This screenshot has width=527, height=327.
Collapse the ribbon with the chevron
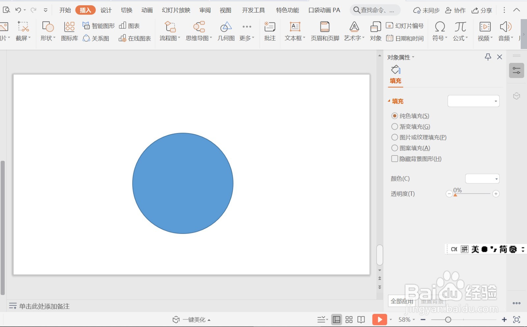pos(516,10)
